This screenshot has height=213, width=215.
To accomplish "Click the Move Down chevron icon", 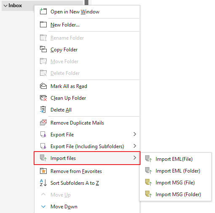I will click(x=43, y=206).
